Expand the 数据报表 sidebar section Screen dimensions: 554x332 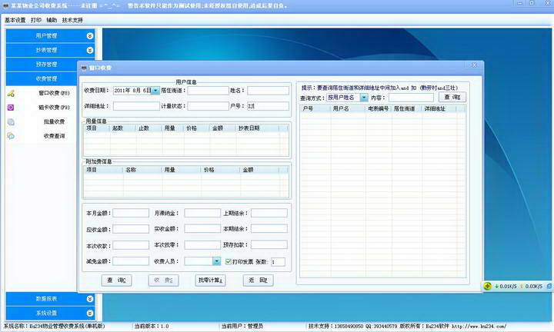(x=90, y=299)
